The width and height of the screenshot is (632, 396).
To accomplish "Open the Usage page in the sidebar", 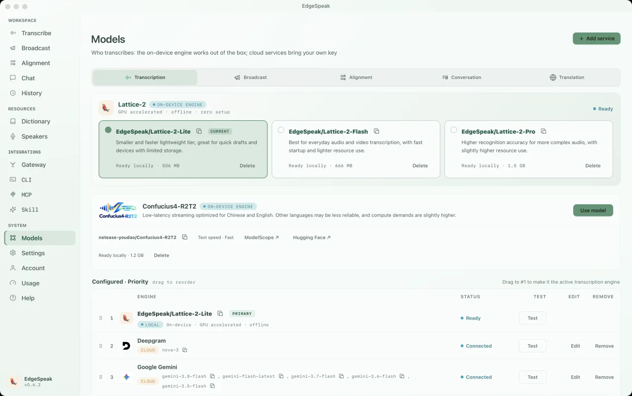I will click(40, 283).
